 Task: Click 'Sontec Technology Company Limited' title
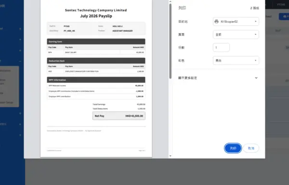[96, 10]
